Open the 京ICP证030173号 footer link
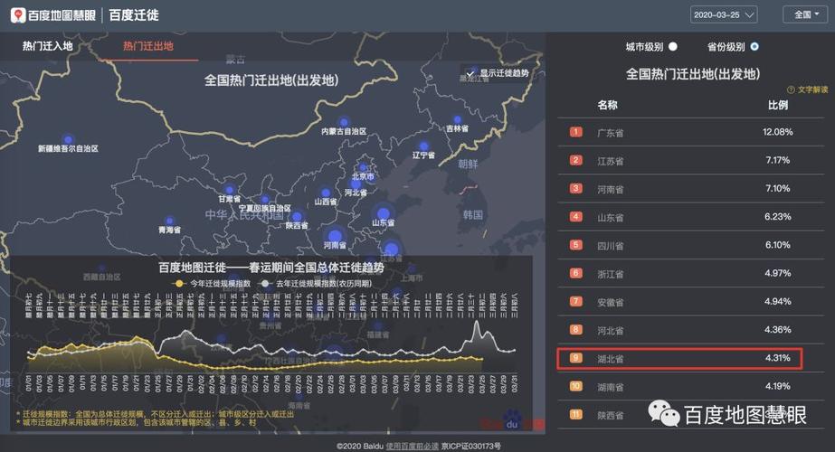The width and height of the screenshot is (835, 452). coord(471,447)
